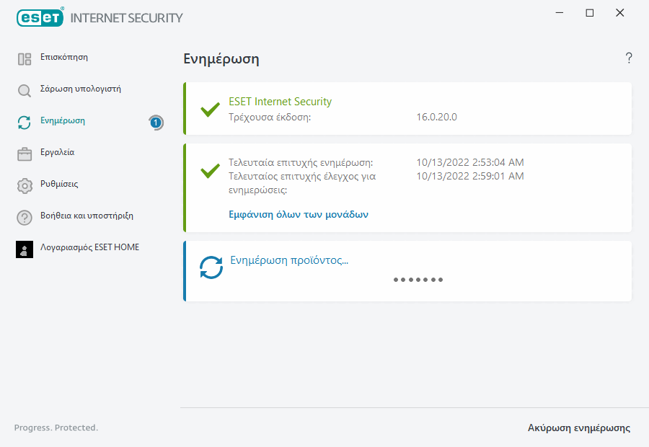Click the product update progress dots indicator
Image resolution: width=649 pixels, height=447 pixels.
click(418, 279)
